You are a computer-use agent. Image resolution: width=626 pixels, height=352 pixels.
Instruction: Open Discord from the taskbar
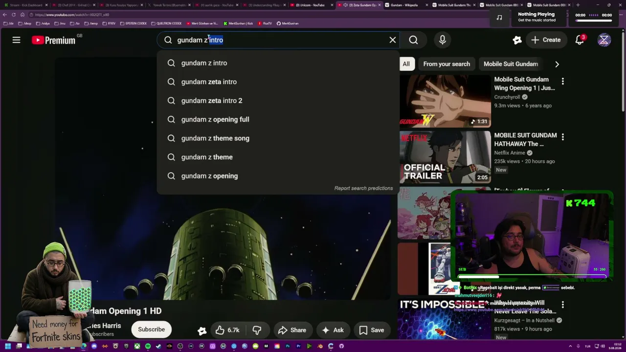click(94, 346)
